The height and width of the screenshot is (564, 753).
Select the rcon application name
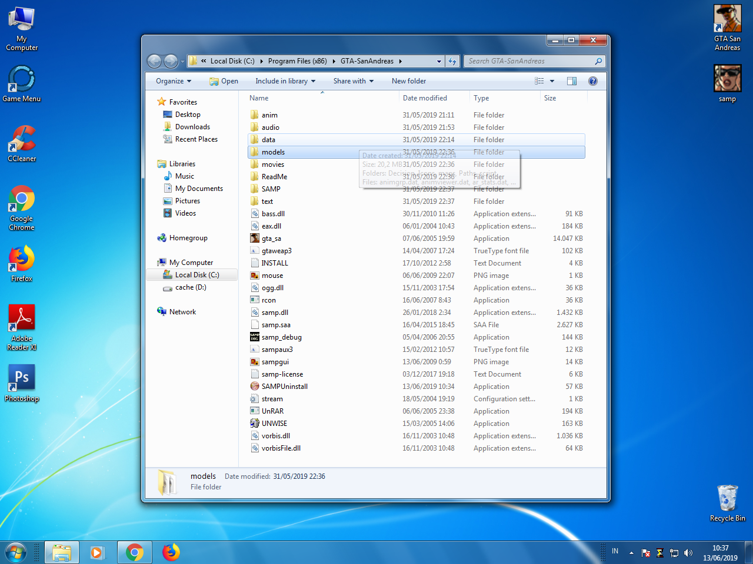pyautogui.click(x=269, y=300)
